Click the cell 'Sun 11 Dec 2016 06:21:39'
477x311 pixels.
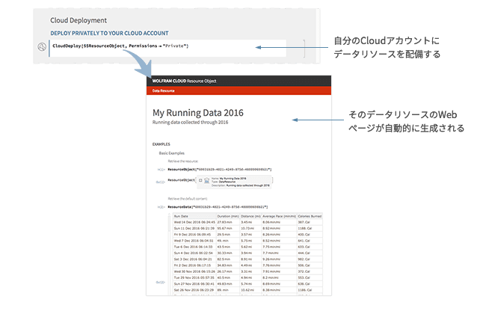(194, 228)
